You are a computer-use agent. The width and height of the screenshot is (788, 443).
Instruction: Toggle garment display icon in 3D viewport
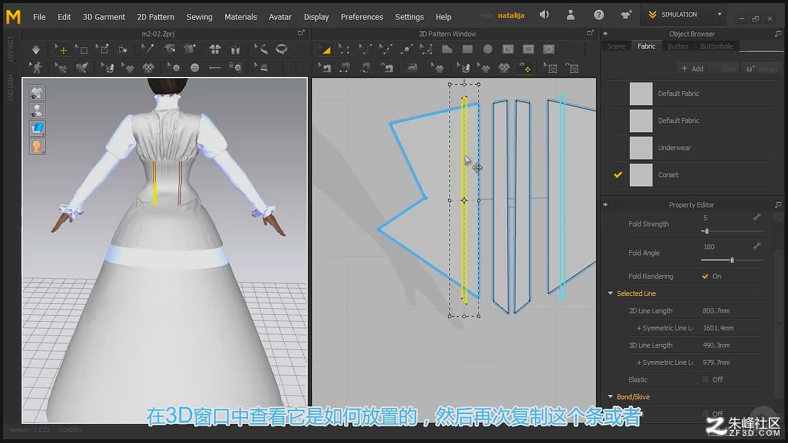(37, 93)
